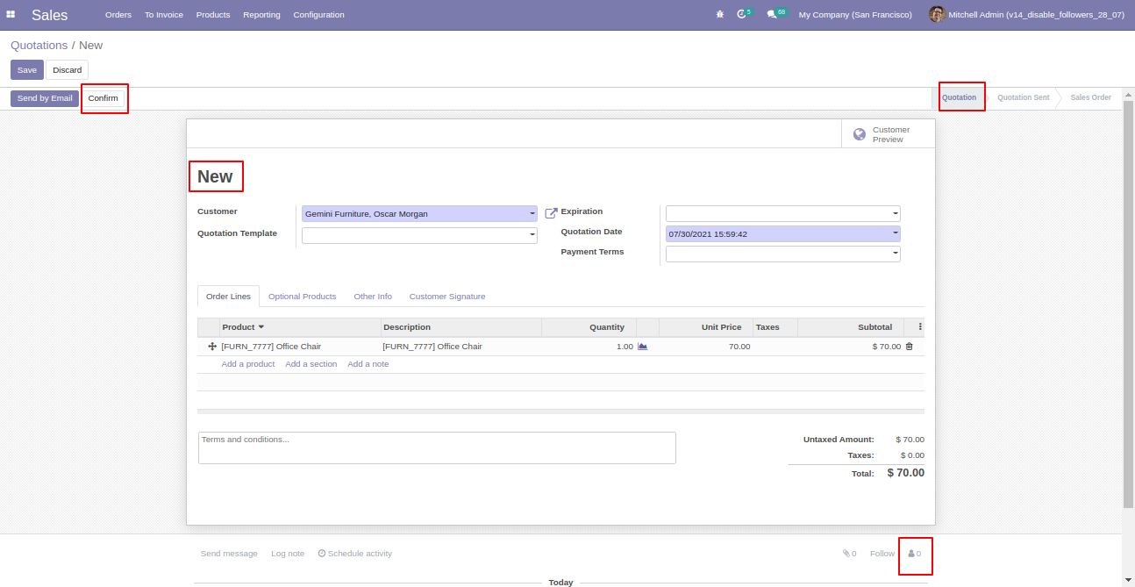Click Log note in chatter
The width and height of the screenshot is (1135, 587).
(x=288, y=554)
